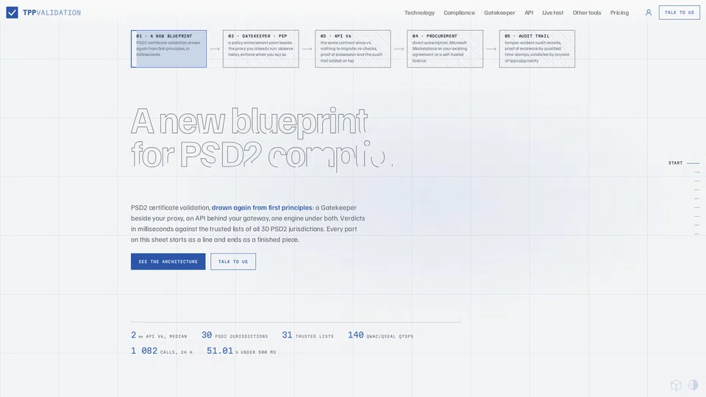Click the TPPVALIDATION brand name
The width and height of the screenshot is (706, 397).
click(51, 12)
